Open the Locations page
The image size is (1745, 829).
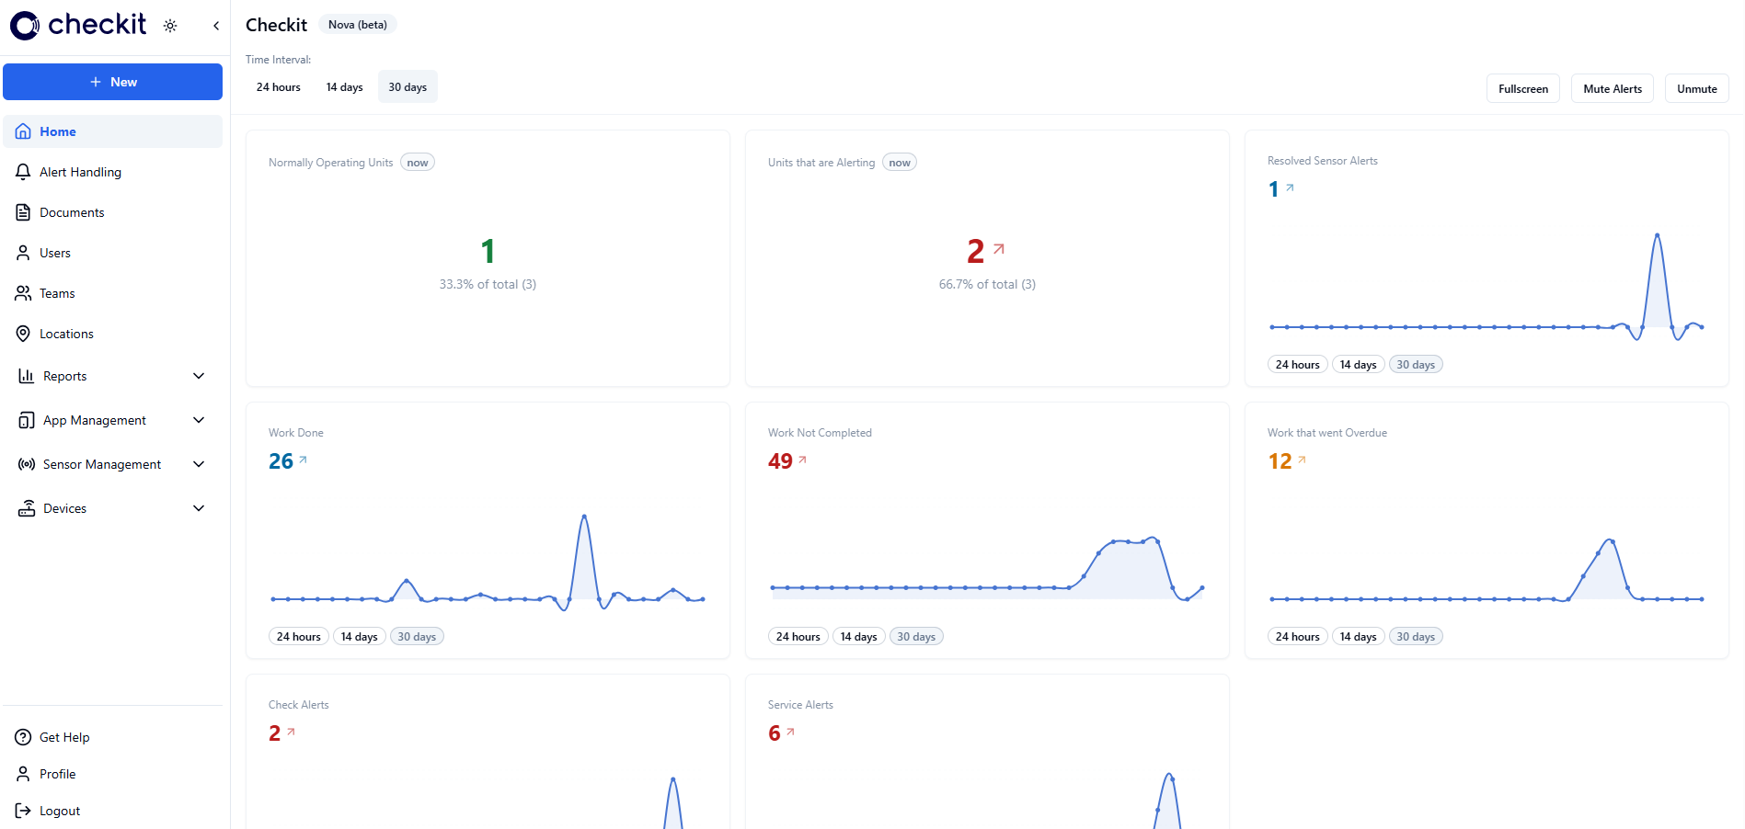click(x=112, y=334)
